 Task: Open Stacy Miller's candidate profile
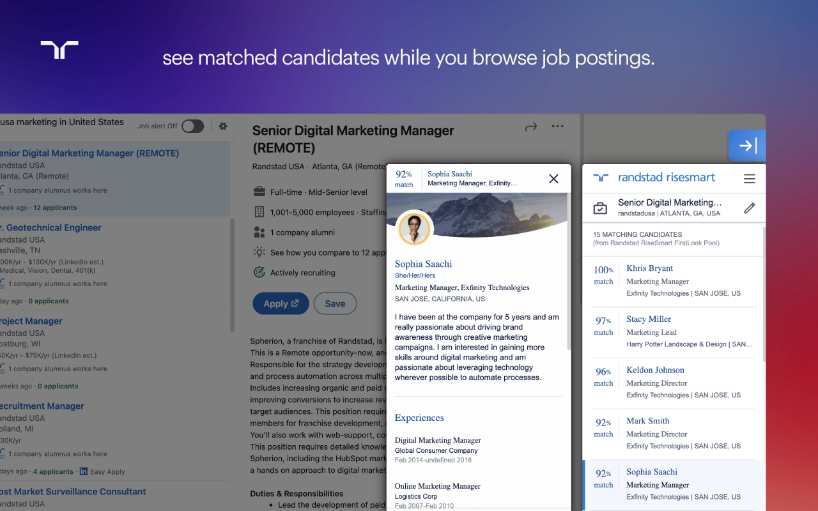[x=648, y=319]
